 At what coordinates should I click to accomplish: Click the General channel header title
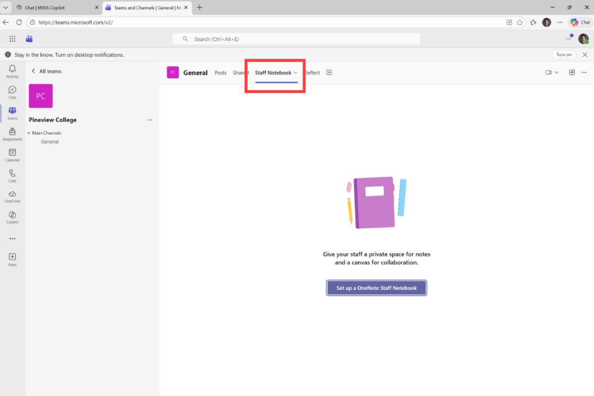coord(196,73)
